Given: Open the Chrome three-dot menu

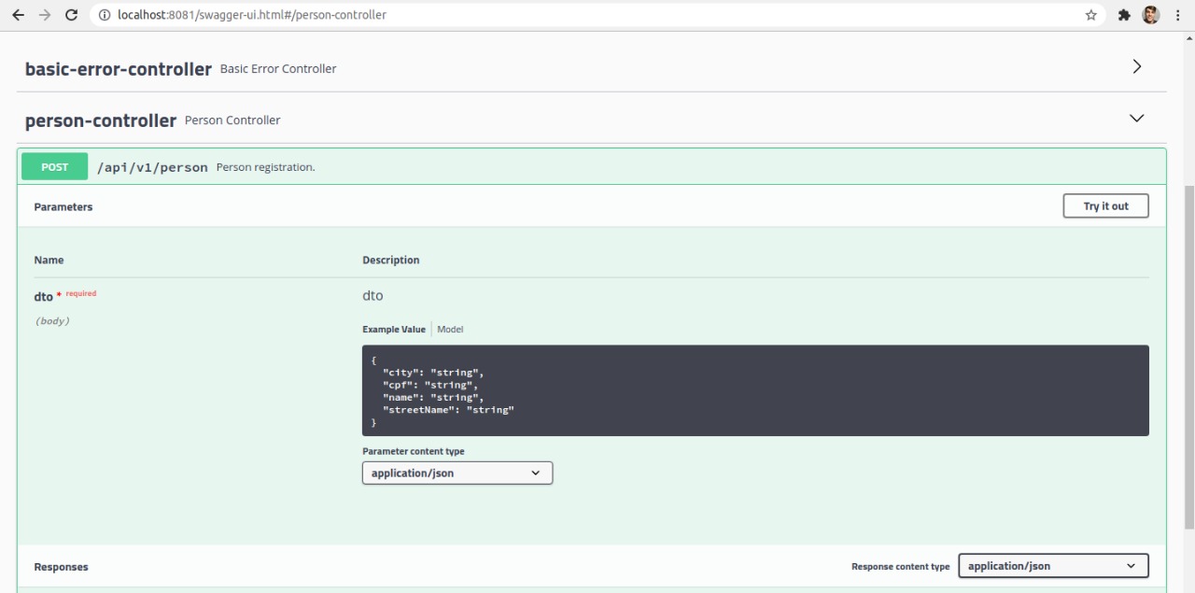Looking at the screenshot, I should [1178, 15].
